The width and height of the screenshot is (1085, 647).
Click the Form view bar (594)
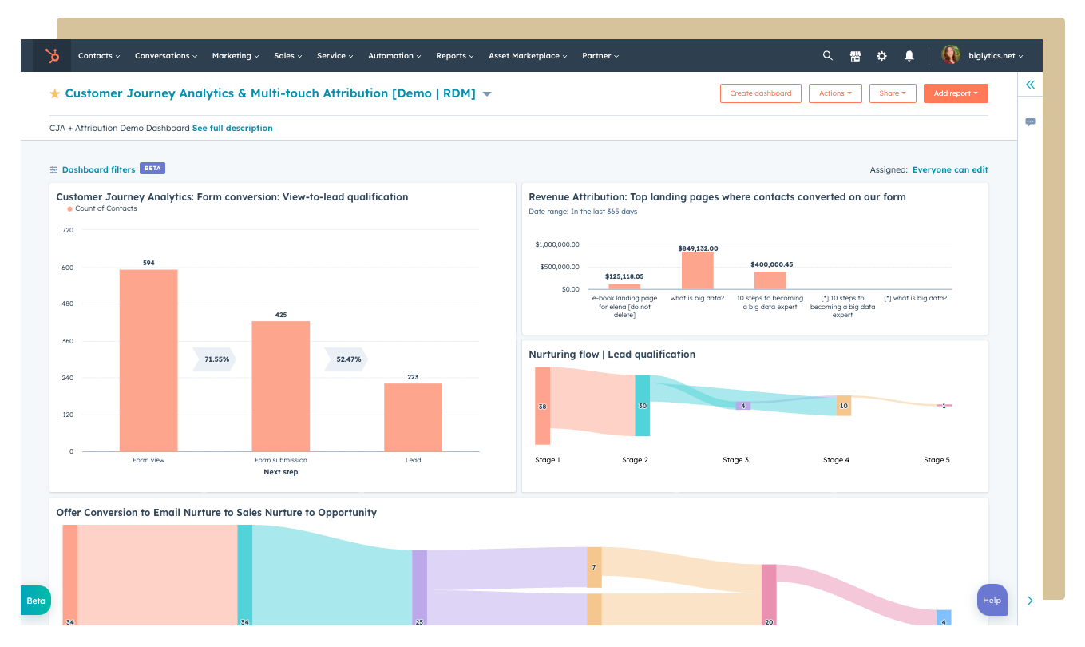tap(148, 360)
